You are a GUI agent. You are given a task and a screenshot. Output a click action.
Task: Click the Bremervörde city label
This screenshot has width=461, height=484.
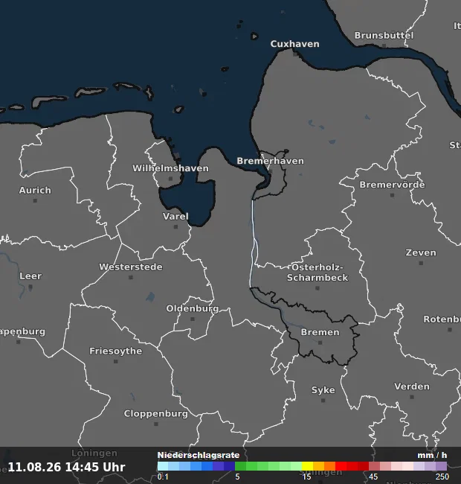392,185
